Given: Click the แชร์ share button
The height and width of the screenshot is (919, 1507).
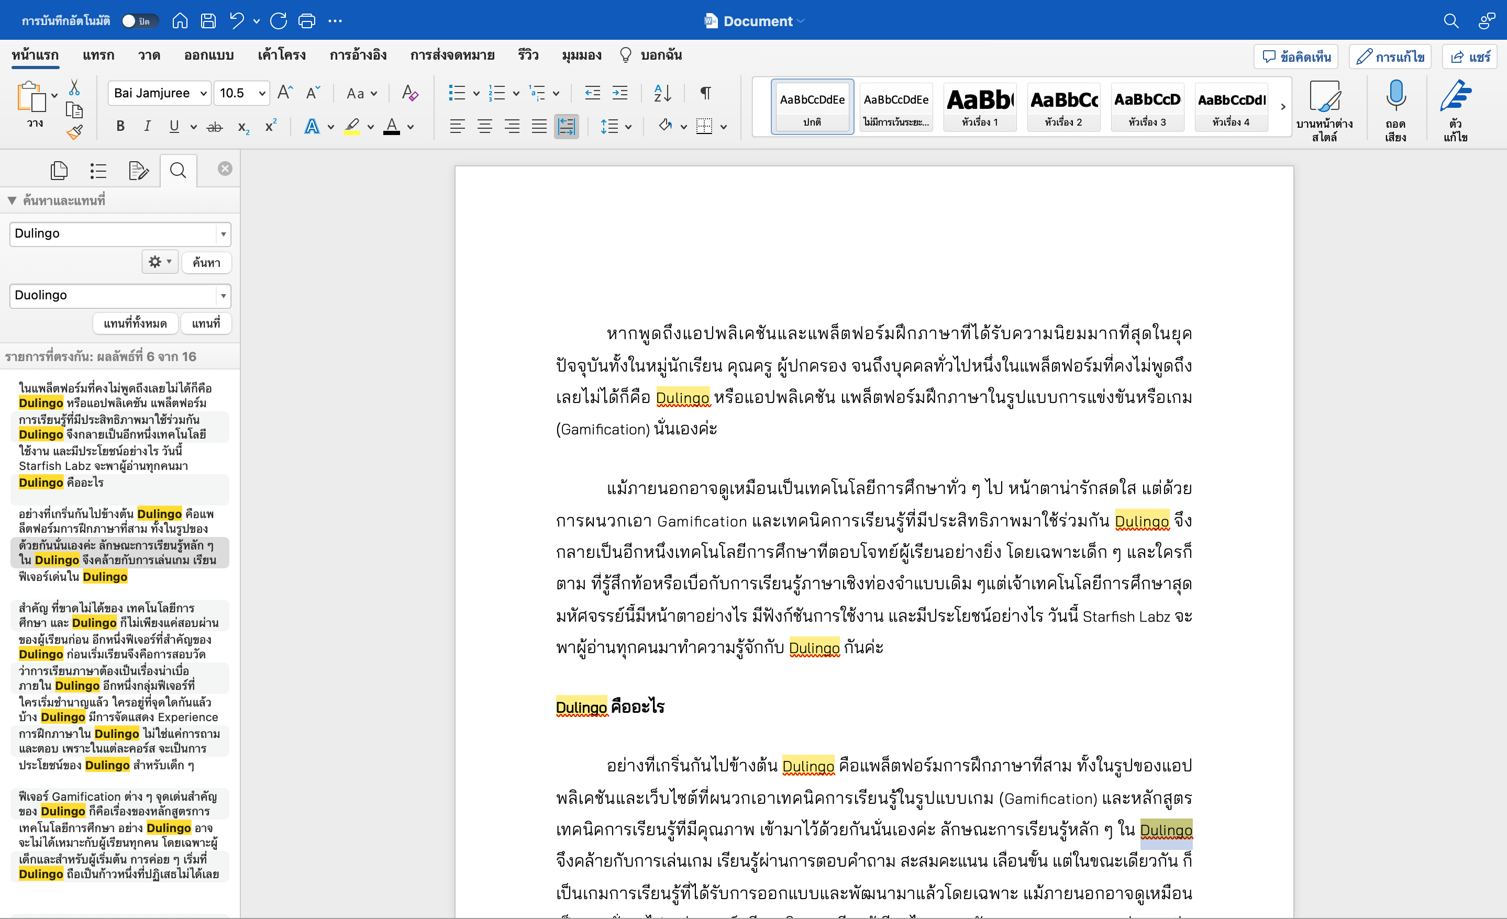Looking at the screenshot, I should point(1469,56).
